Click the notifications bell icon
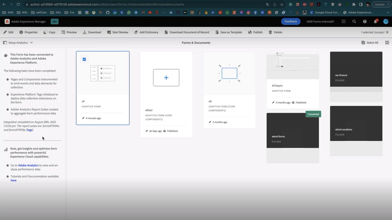The image size is (392, 220). click(x=375, y=21)
